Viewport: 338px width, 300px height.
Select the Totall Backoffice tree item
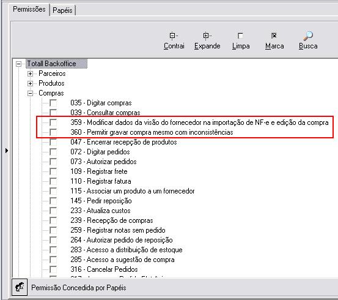(56, 64)
